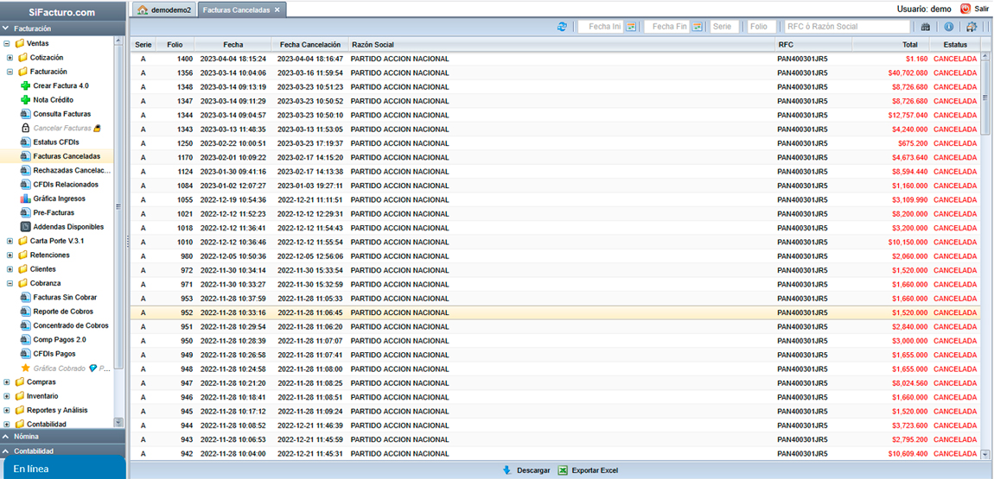
Task: Click the RFC ó Razón Social field
Action: pyautogui.click(x=847, y=27)
